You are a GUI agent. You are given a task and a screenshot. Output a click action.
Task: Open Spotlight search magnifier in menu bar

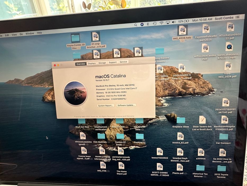pyautogui.click(x=136, y=25)
